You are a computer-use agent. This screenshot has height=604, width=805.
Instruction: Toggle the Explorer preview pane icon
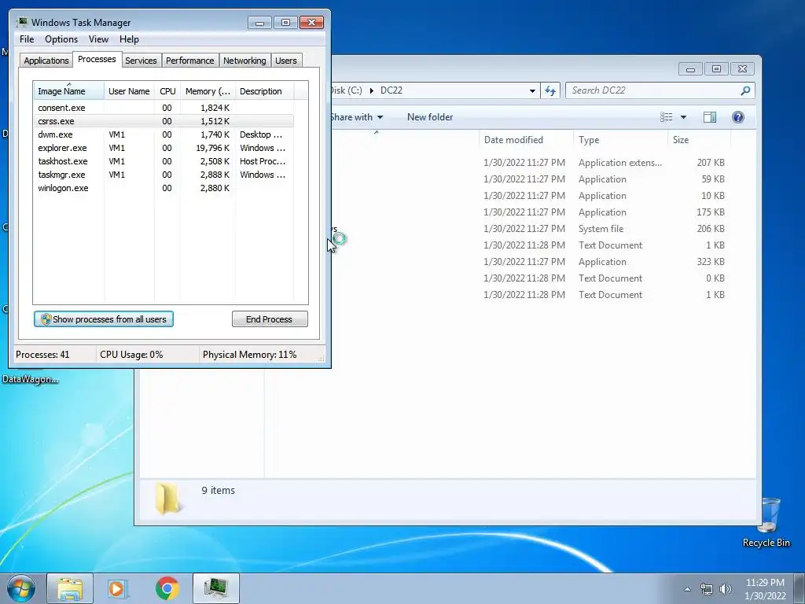710,117
